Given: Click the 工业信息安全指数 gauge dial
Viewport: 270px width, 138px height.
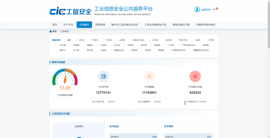Looking at the screenshot, I should click(65, 77).
